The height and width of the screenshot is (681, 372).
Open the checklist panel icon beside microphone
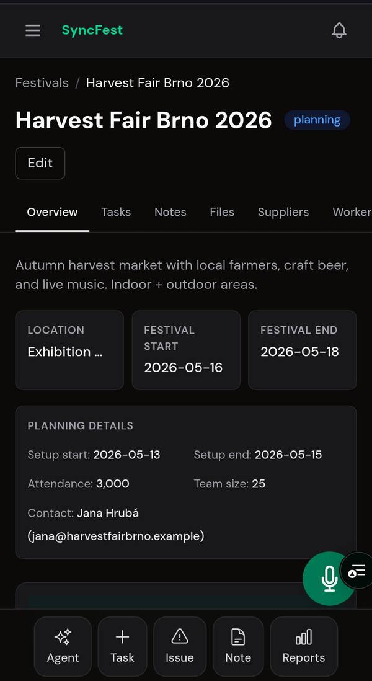pos(358,571)
